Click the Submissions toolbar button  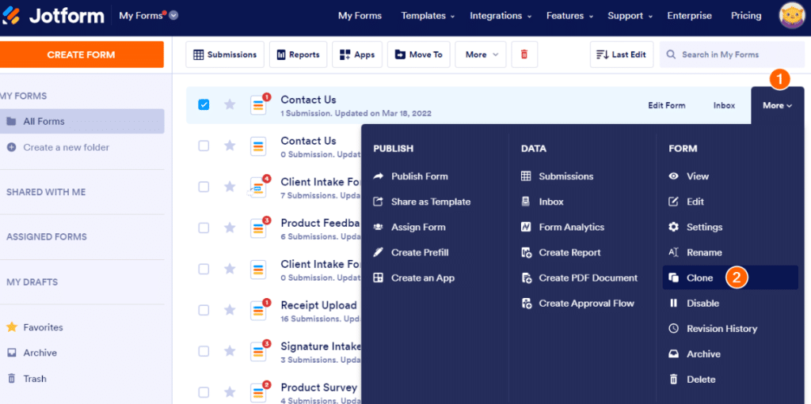[x=225, y=55]
